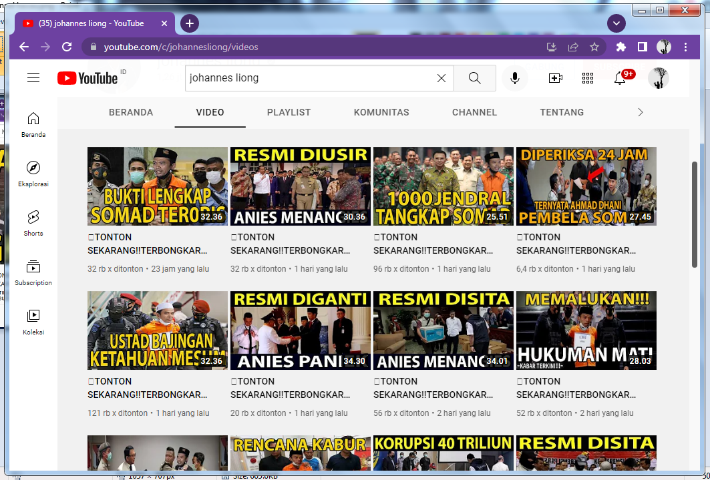Reload the YouTube page
Screen dimensions: 710x480
click(x=67, y=47)
